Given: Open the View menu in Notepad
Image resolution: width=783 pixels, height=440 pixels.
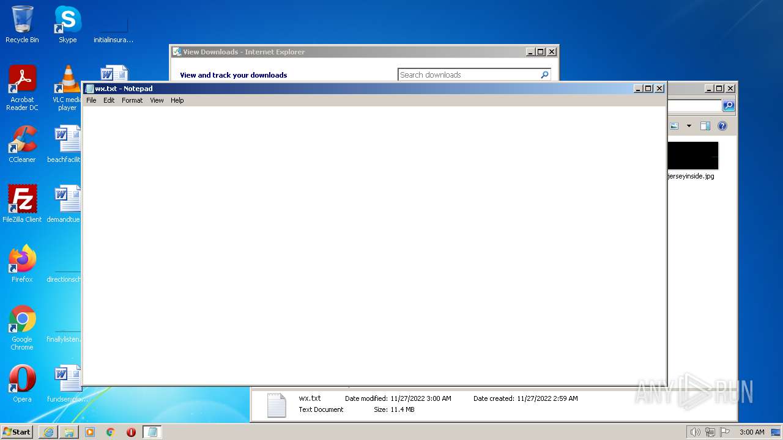Looking at the screenshot, I should [x=157, y=100].
